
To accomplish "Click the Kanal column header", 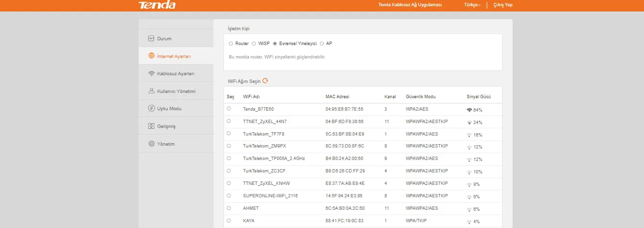I will [390, 97].
